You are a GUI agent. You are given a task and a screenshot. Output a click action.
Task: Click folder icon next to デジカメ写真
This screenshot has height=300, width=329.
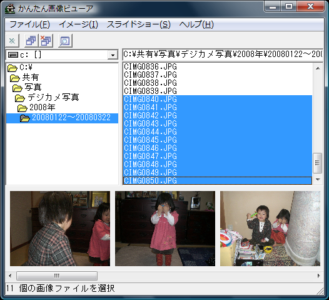tap(20, 98)
